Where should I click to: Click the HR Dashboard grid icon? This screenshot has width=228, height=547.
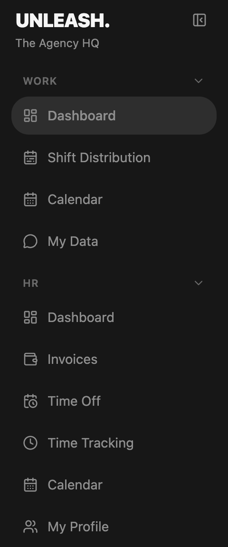tap(30, 317)
